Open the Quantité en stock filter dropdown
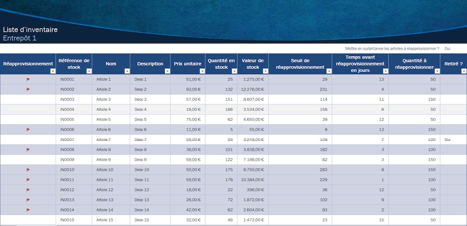The height and width of the screenshot is (226, 467). (x=234, y=71)
